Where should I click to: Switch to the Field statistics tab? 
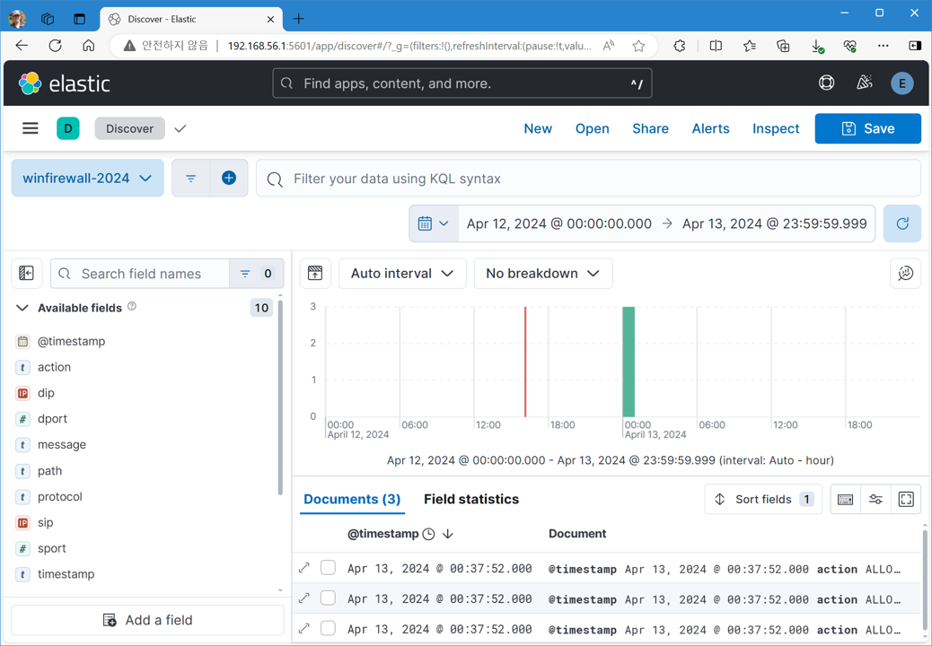471,500
